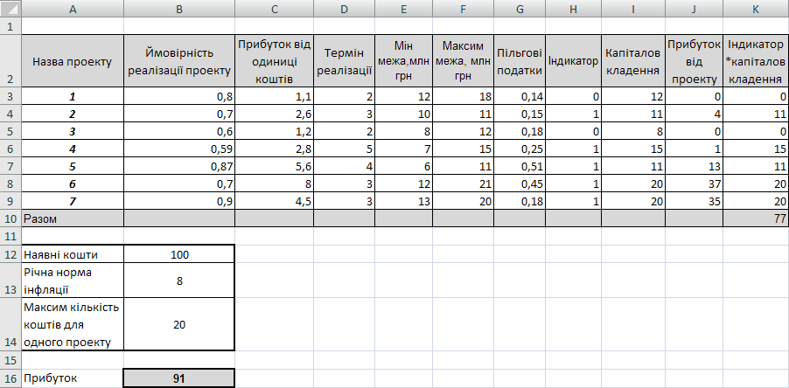Select the Назва проекту header cell
The width and height of the screenshot is (789, 388).
tap(72, 61)
